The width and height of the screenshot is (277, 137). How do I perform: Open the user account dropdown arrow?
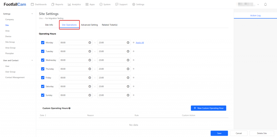pos(258,5)
